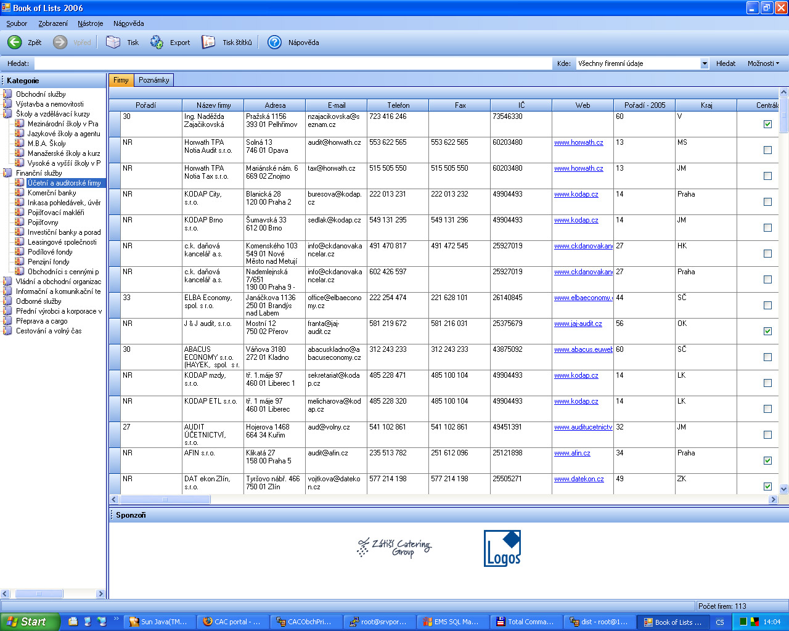Click the book icon beside Odborné služby

point(7,301)
